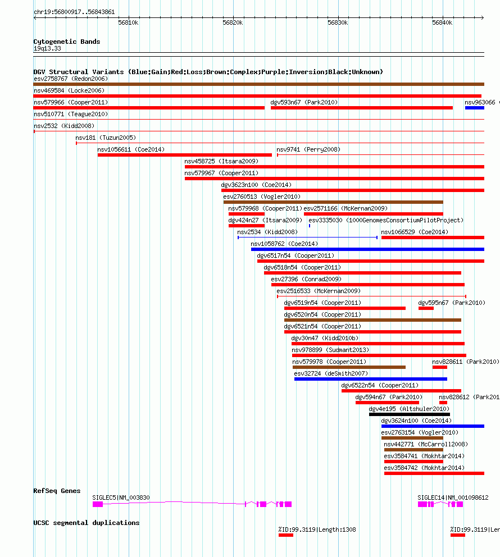Viewport: 500px width, 557px height.
Task: Click nsv442771 (McCarroll2008) label
Action: (426, 444)
